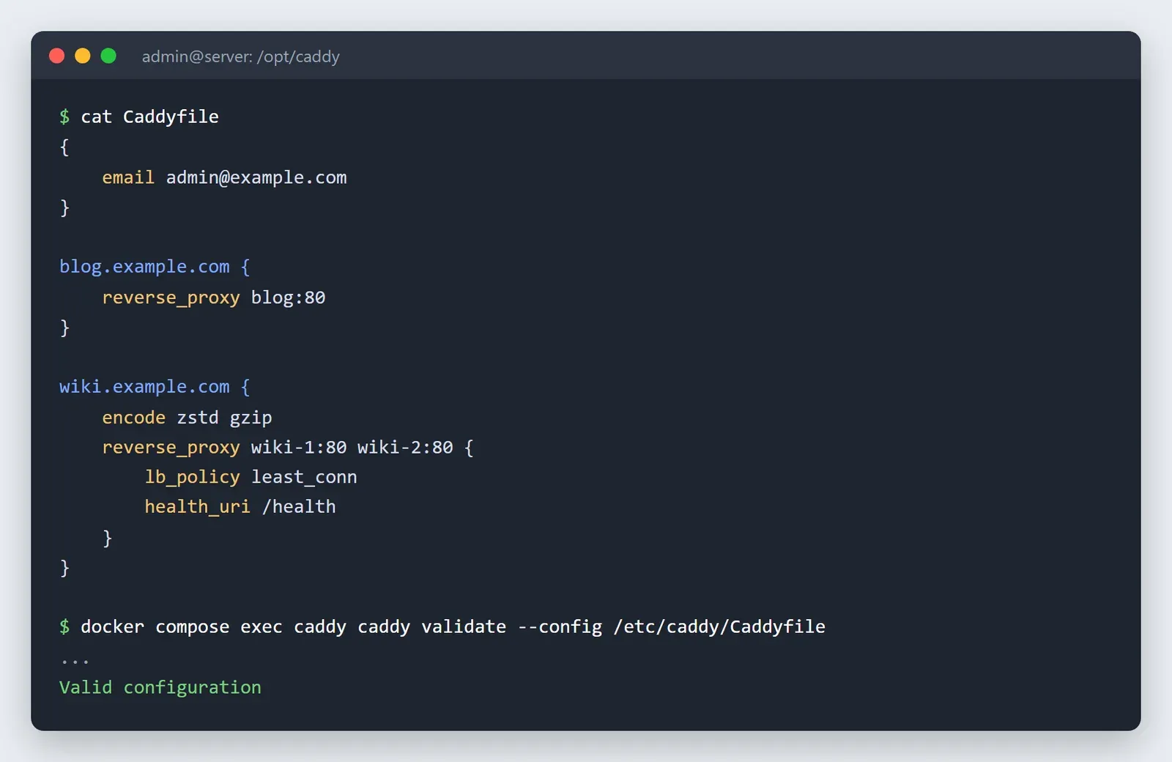
Task: Click the green '$' prompt before 'docker'
Action: pos(64,627)
